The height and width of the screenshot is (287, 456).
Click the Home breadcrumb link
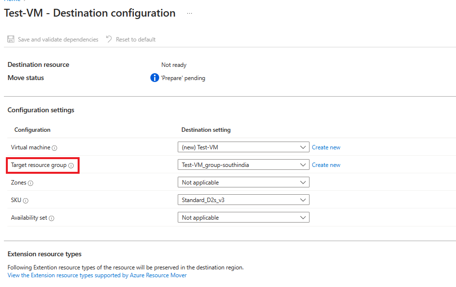point(12,1)
